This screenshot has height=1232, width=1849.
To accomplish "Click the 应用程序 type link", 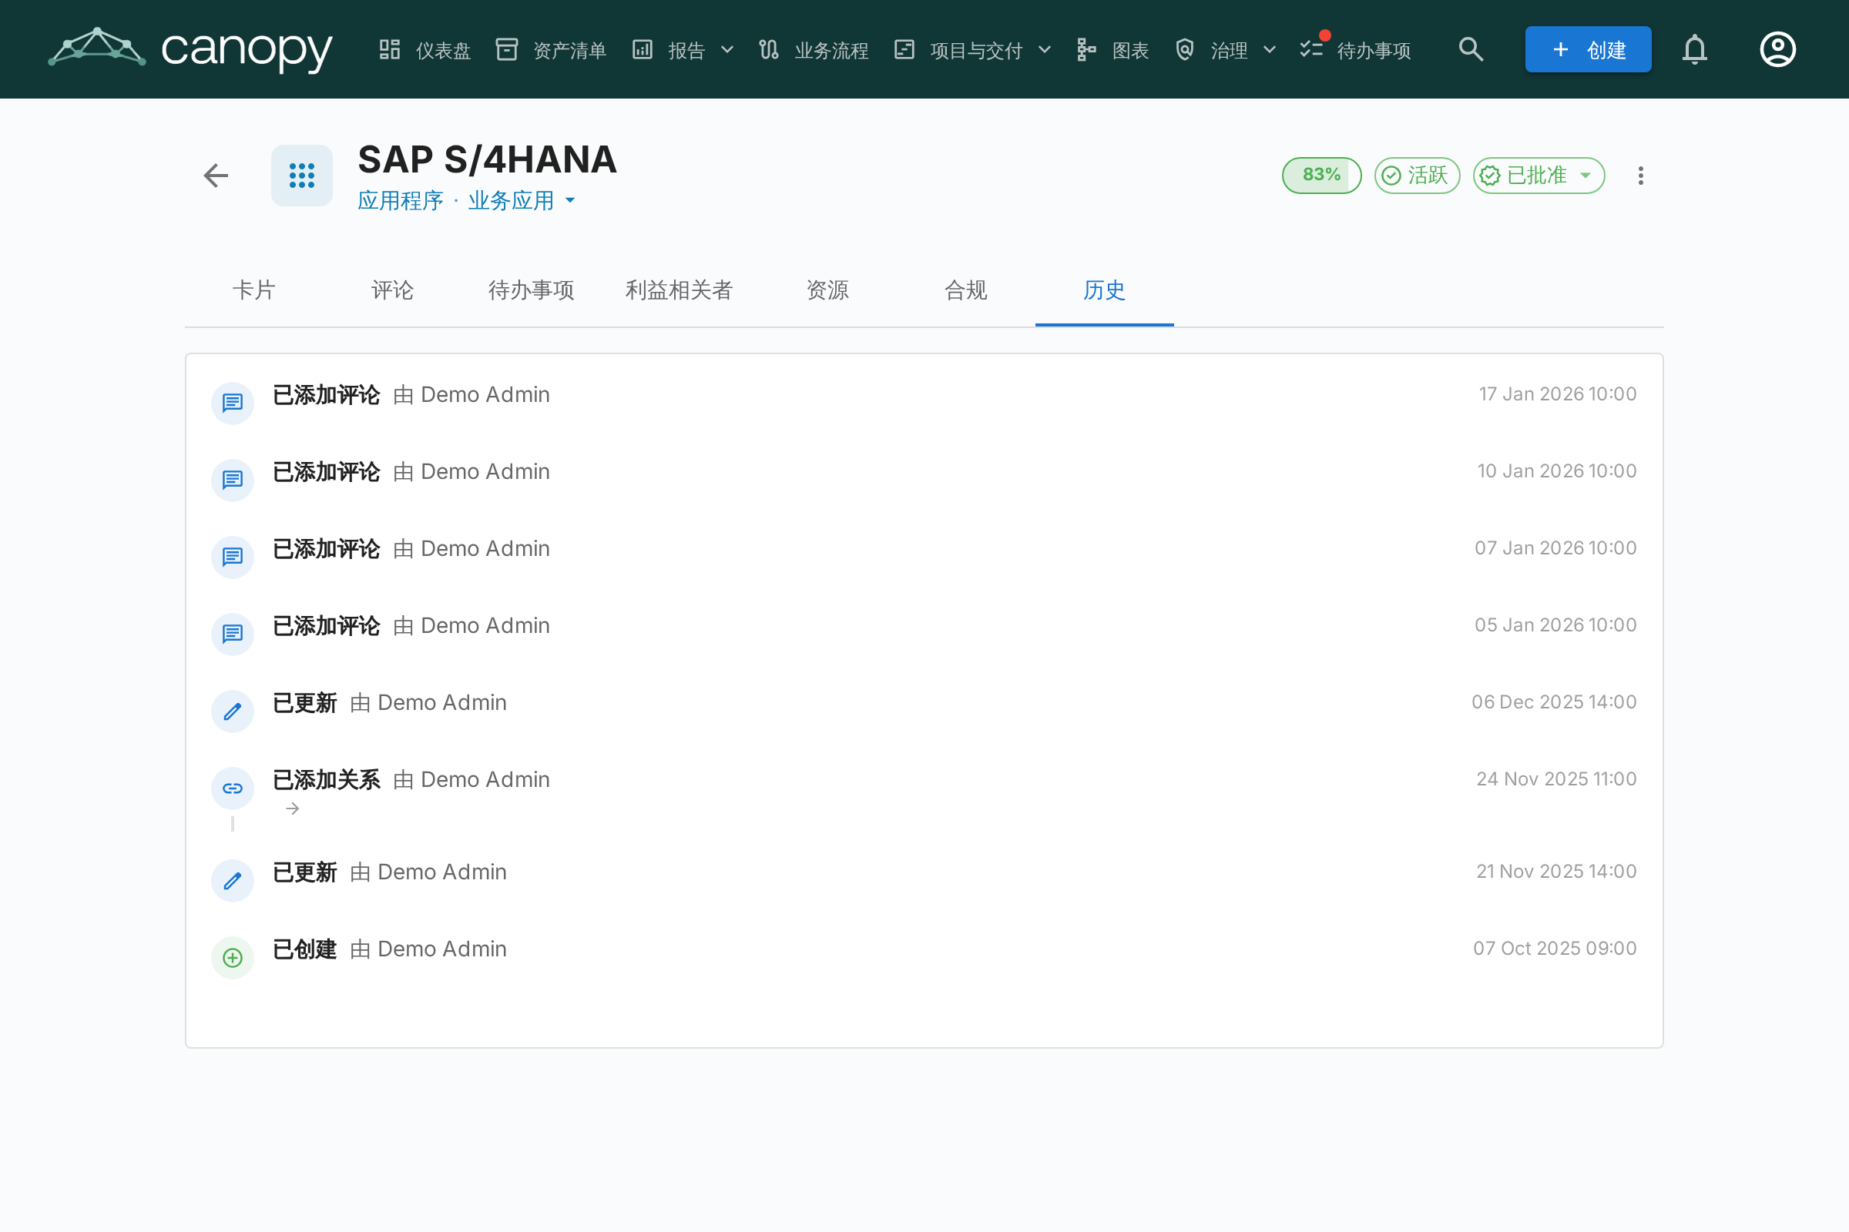I will click(x=401, y=200).
